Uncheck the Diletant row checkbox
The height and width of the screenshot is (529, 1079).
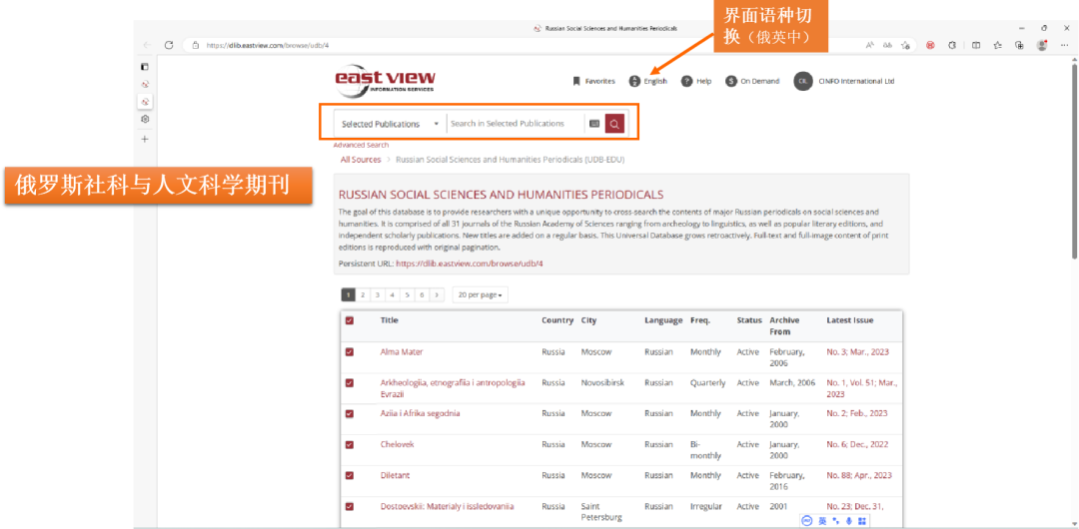point(350,476)
